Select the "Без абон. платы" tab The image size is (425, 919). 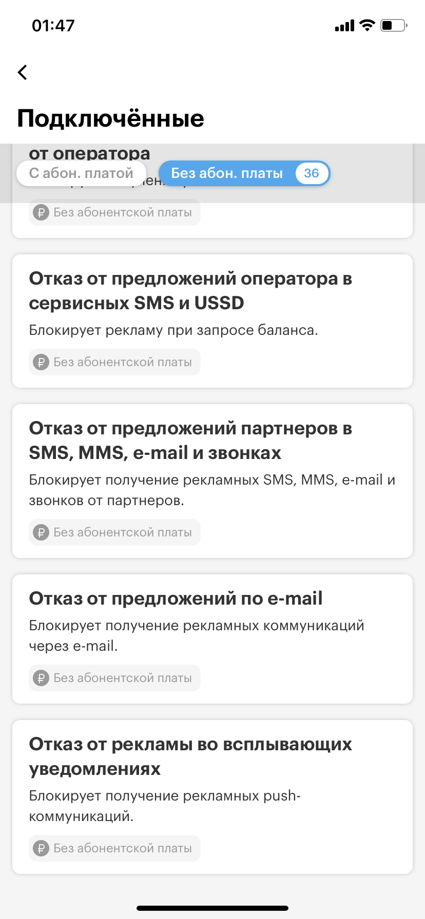pos(227,173)
